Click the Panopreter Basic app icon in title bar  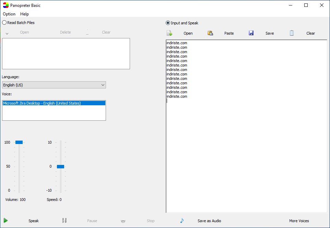(6, 5)
